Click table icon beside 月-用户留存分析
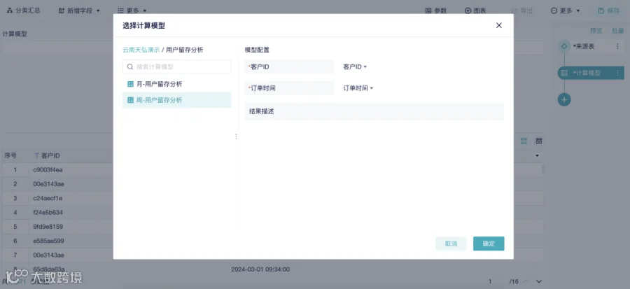 click(130, 84)
